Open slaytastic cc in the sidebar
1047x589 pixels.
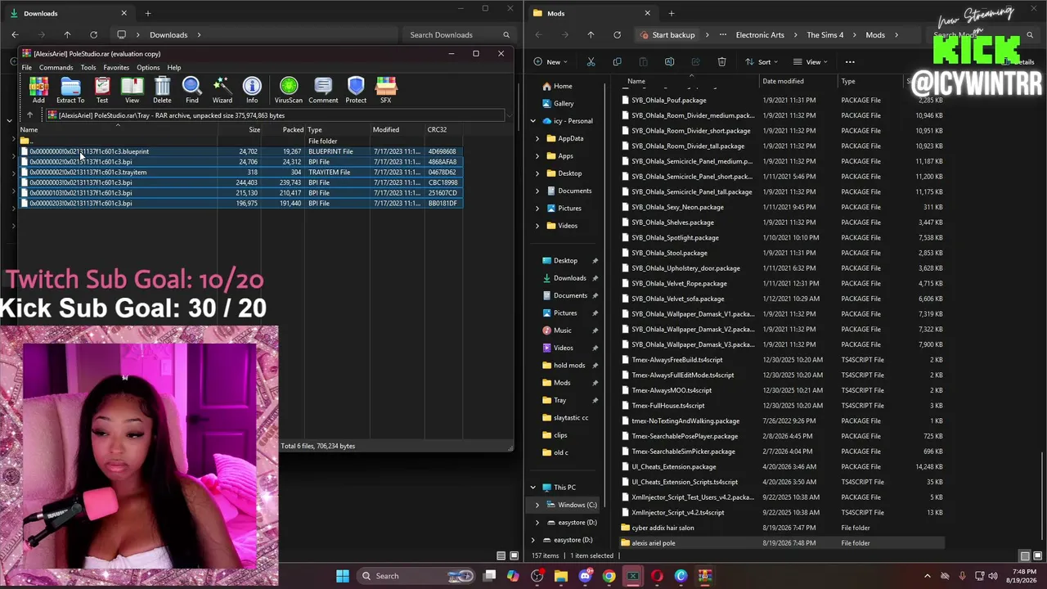pyautogui.click(x=571, y=418)
